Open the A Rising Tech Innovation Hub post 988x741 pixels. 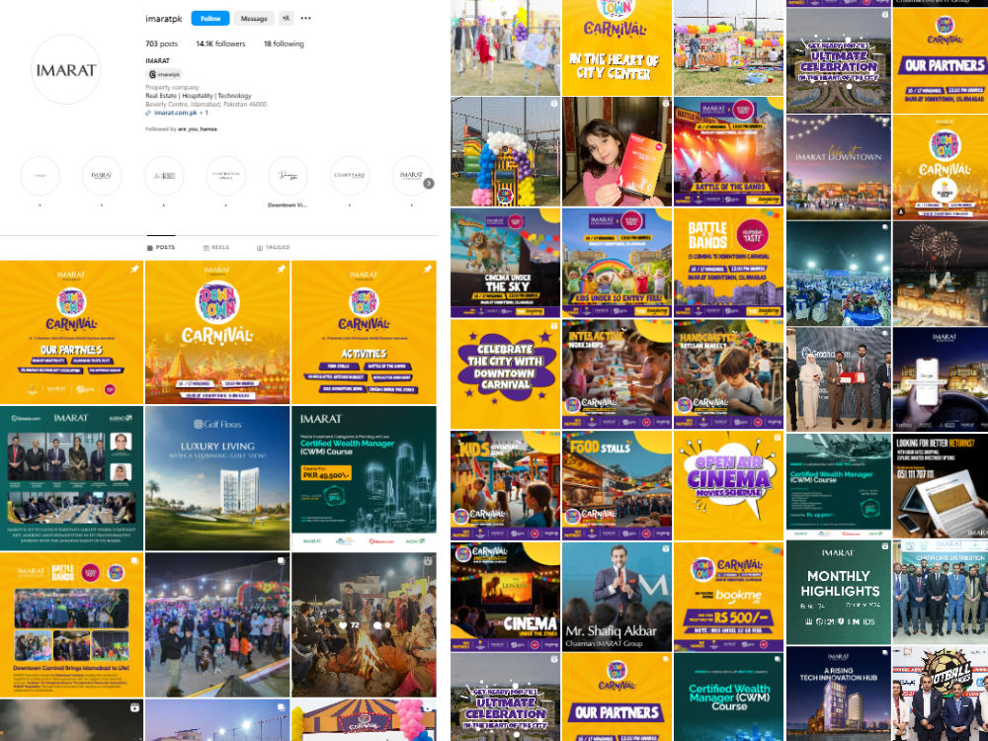839,694
